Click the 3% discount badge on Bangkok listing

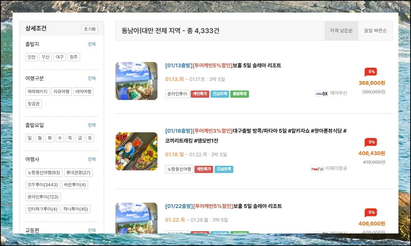coord(371,142)
